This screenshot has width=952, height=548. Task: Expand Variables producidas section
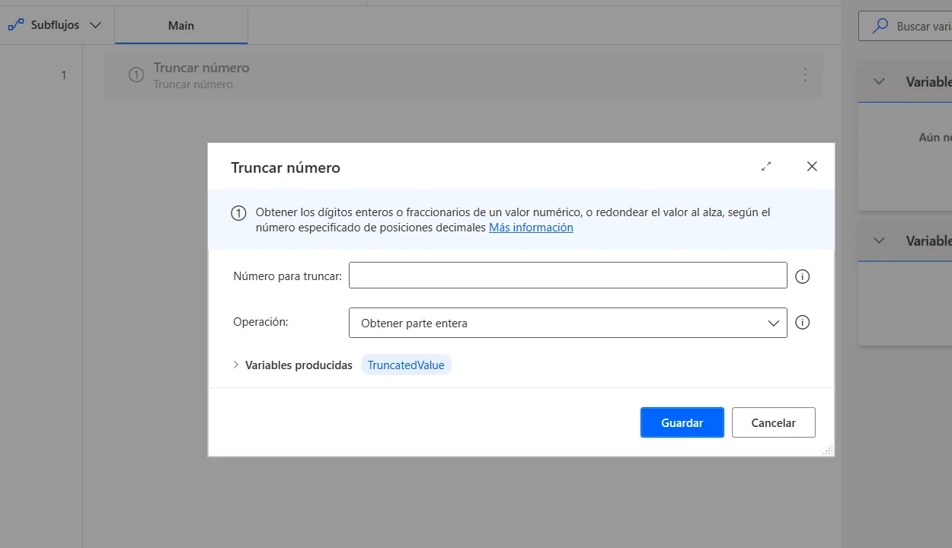(235, 365)
